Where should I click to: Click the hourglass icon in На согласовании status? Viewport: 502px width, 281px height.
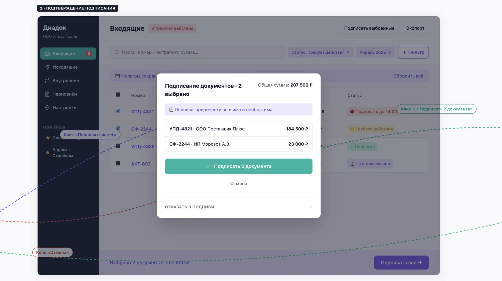click(x=352, y=164)
